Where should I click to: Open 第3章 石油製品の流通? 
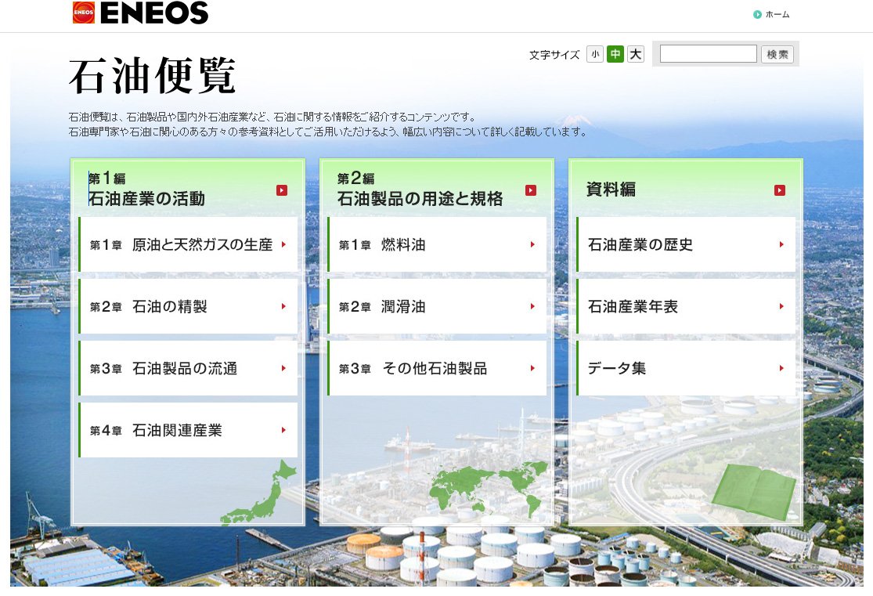pyautogui.click(x=188, y=368)
